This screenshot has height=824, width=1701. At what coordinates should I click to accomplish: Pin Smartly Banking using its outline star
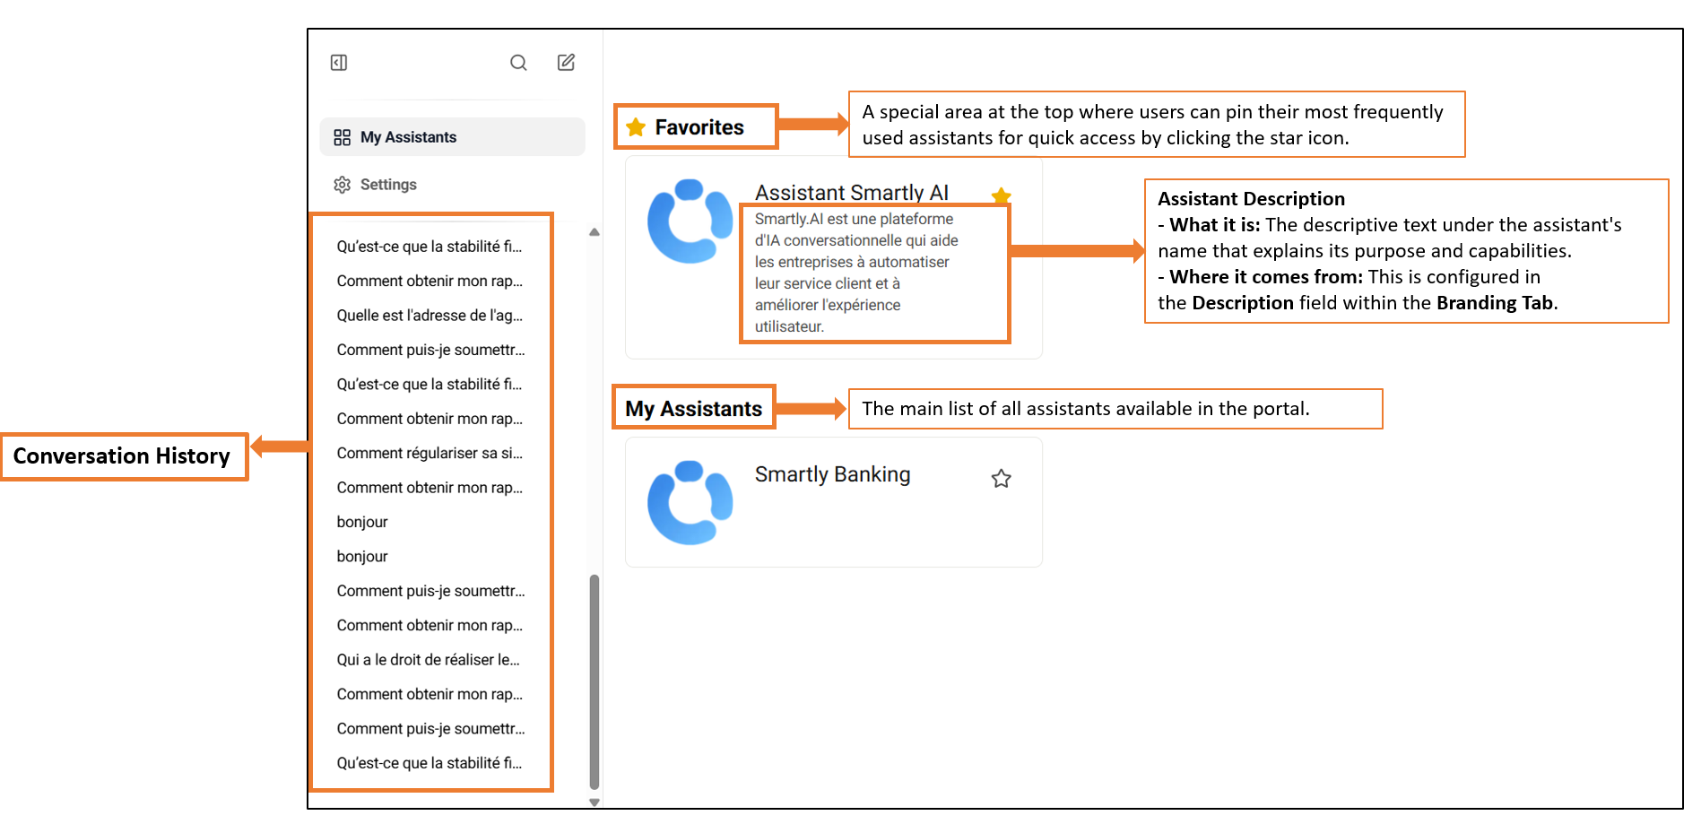pos(1002,479)
